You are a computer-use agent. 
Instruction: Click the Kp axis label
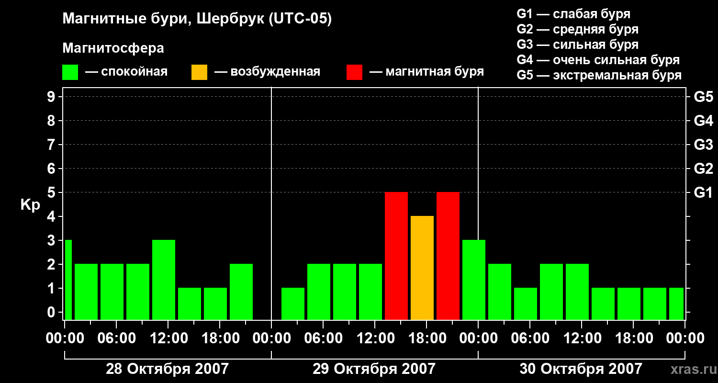tap(30, 205)
